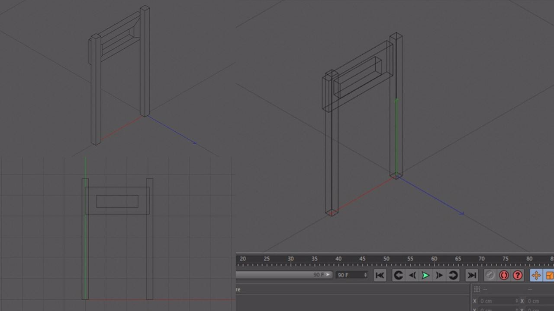Image resolution: width=554 pixels, height=311 pixels.
Task: Click frame 50 on timeline ruler
Action: click(x=386, y=259)
